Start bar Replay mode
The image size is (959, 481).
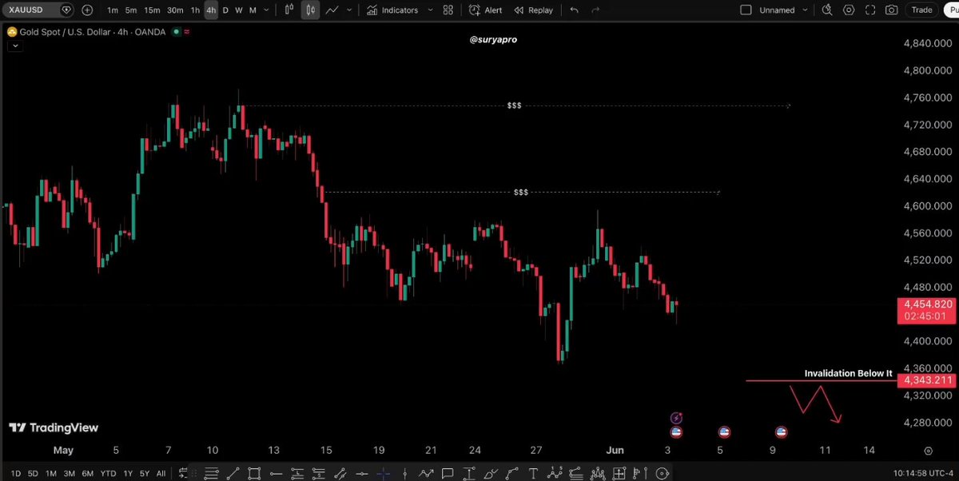click(x=533, y=10)
